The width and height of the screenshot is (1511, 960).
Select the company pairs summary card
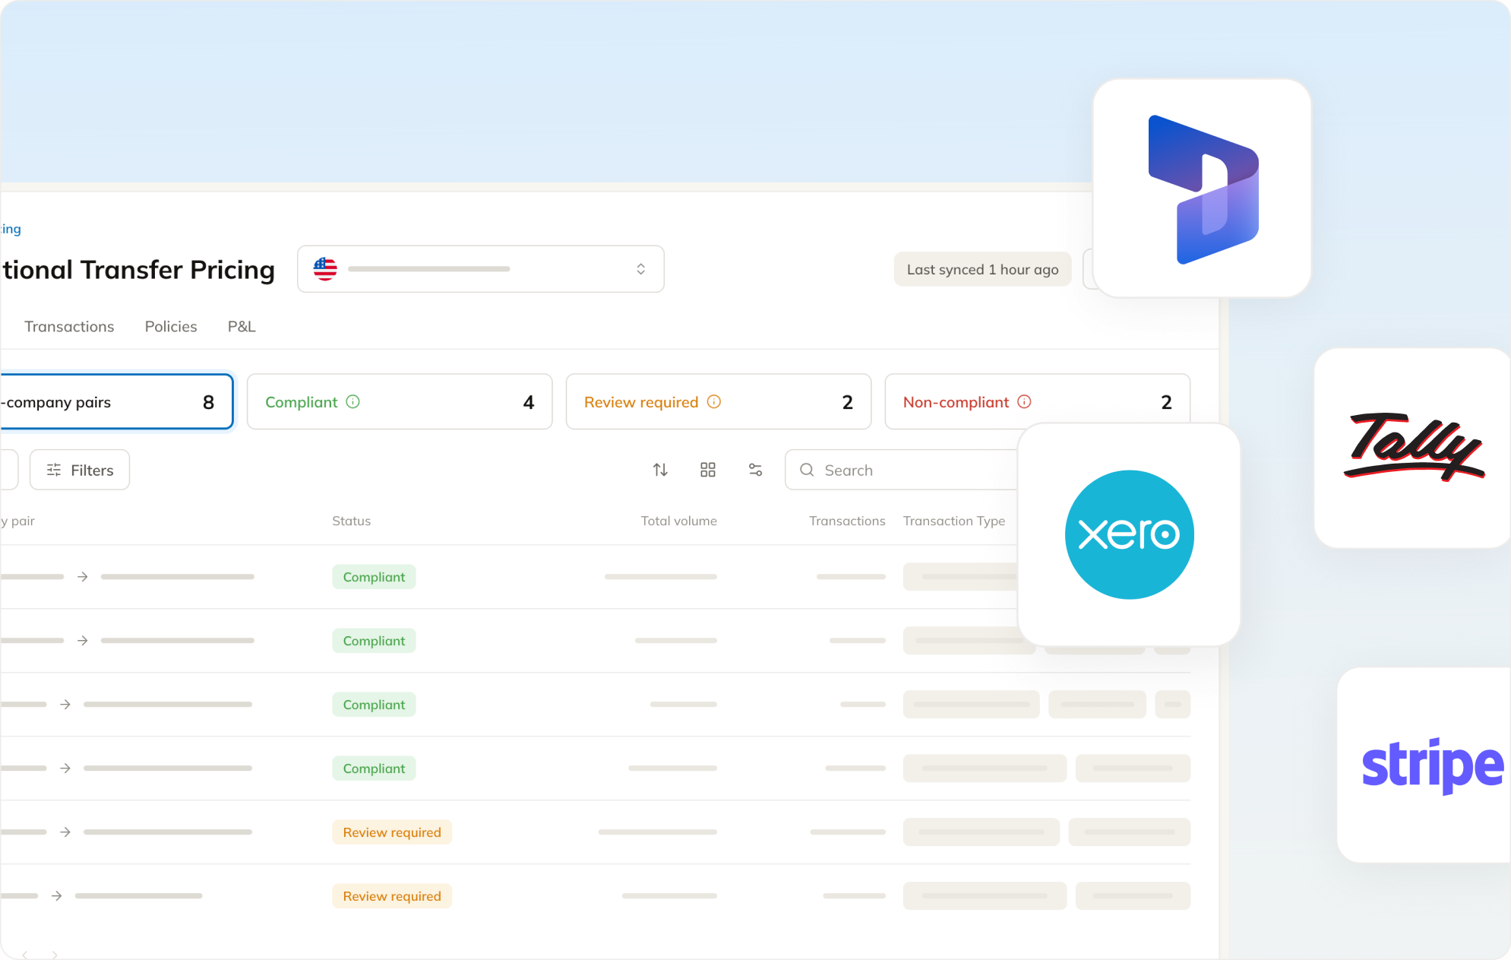click(x=115, y=401)
